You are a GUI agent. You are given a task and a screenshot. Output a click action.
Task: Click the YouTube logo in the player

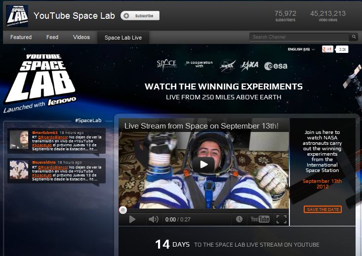[x=260, y=219]
